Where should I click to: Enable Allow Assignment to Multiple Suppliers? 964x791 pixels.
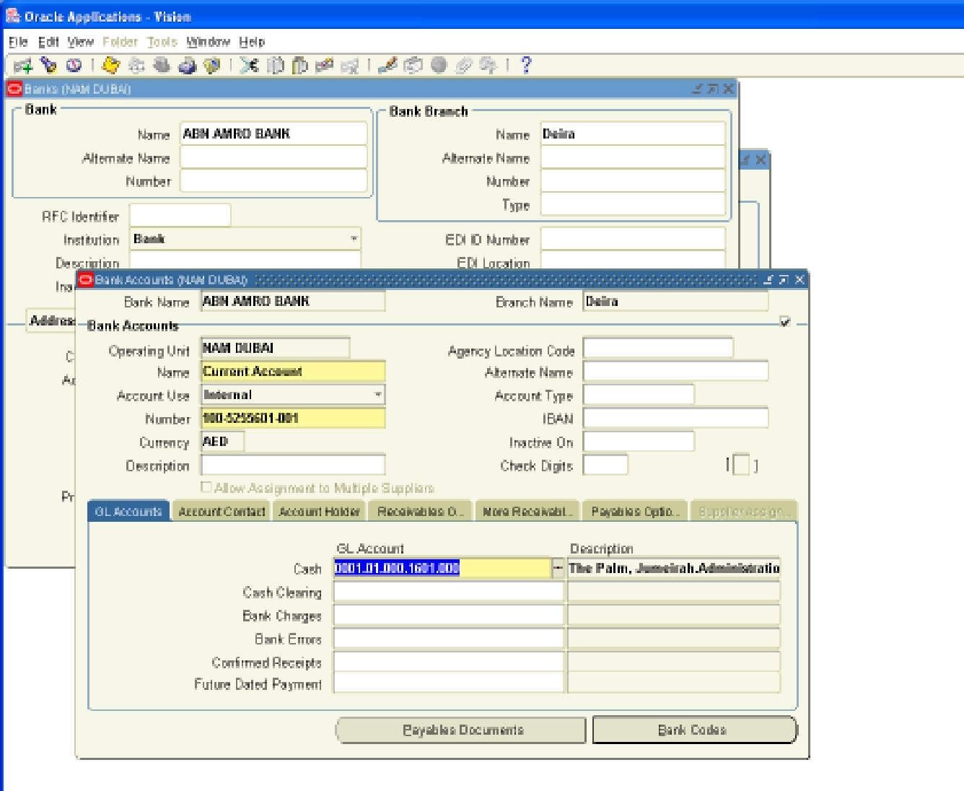(x=207, y=489)
